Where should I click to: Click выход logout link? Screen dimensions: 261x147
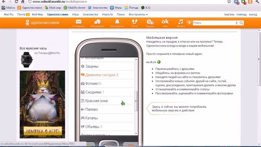coord(253,15)
